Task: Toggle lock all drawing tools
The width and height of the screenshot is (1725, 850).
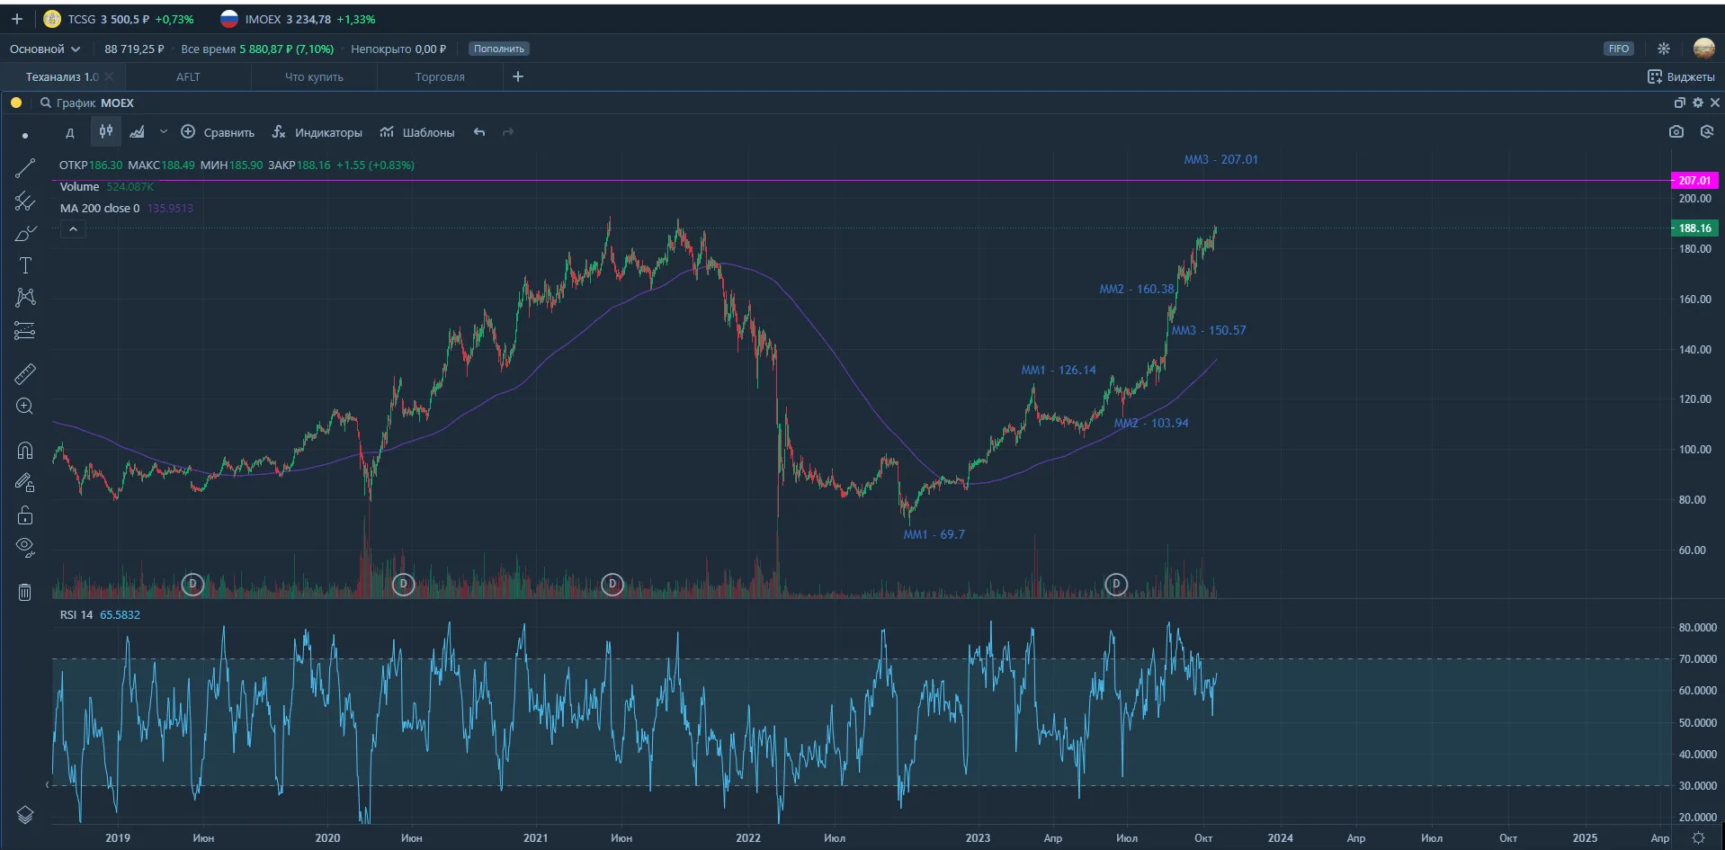Action: tap(25, 515)
